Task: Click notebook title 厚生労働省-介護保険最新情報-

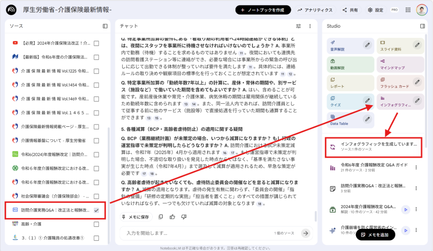Action: [67, 10]
